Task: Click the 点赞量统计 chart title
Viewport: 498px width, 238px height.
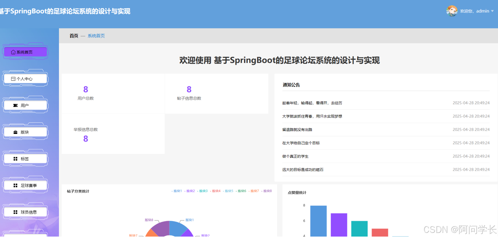Action: click(x=297, y=193)
